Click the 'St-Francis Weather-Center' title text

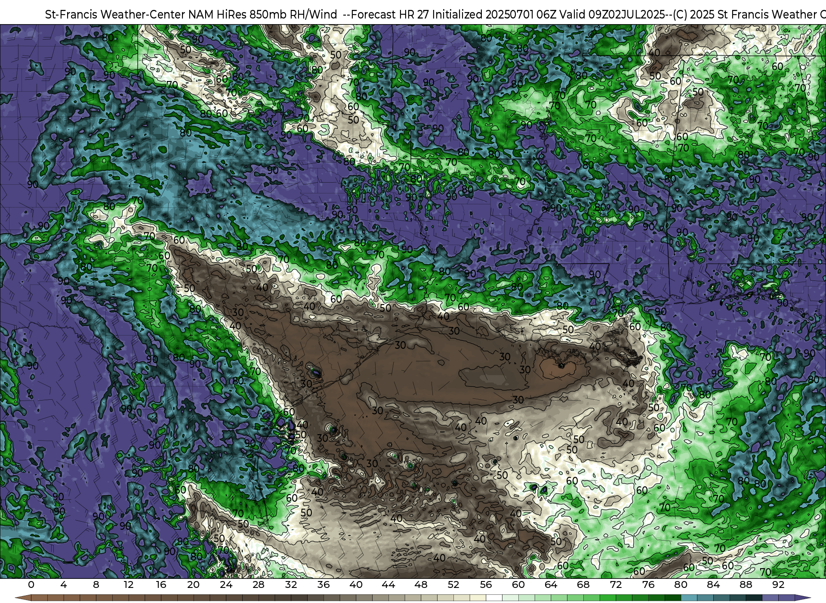[x=115, y=15]
